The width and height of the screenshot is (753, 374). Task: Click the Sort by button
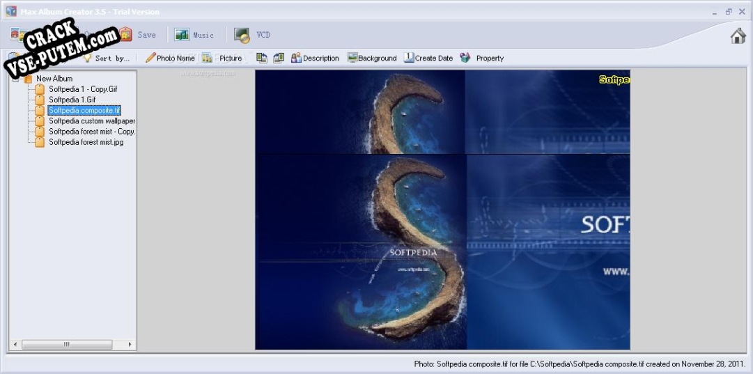pyautogui.click(x=107, y=59)
